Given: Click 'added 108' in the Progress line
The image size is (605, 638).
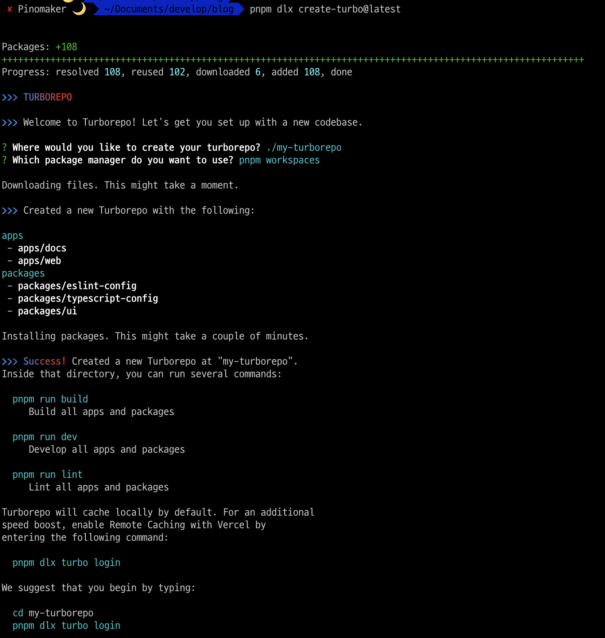Looking at the screenshot, I should click(x=296, y=72).
